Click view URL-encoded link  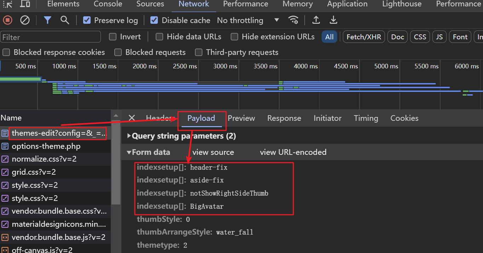click(293, 152)
